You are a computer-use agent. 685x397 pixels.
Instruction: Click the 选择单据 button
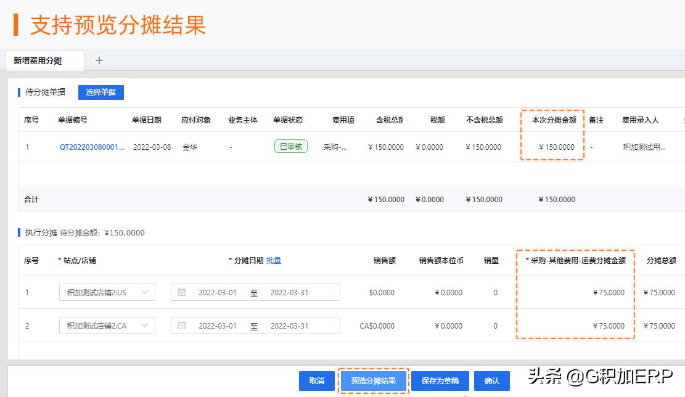point(100,91)
